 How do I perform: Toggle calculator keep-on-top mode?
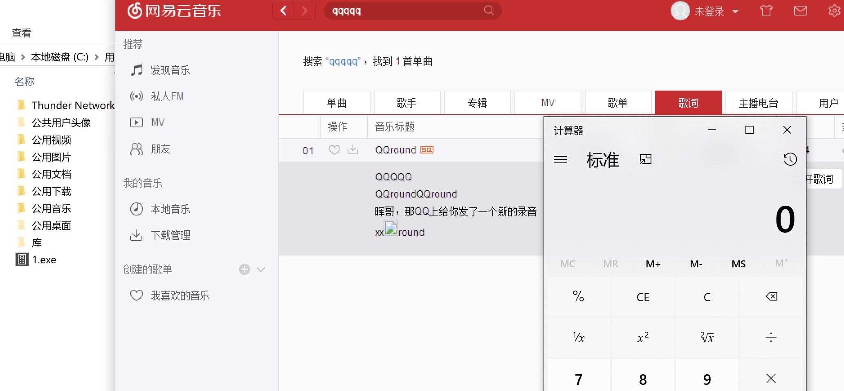click(645, 159)
